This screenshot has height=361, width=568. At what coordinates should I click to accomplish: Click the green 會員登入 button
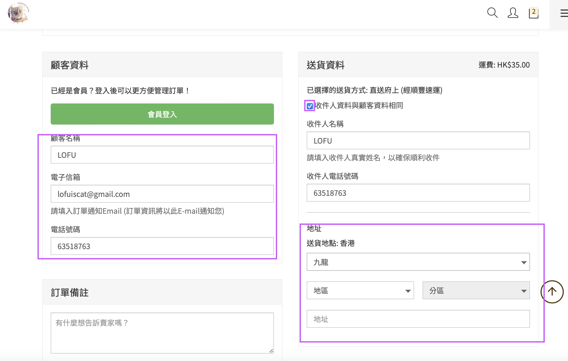[162, 114]
